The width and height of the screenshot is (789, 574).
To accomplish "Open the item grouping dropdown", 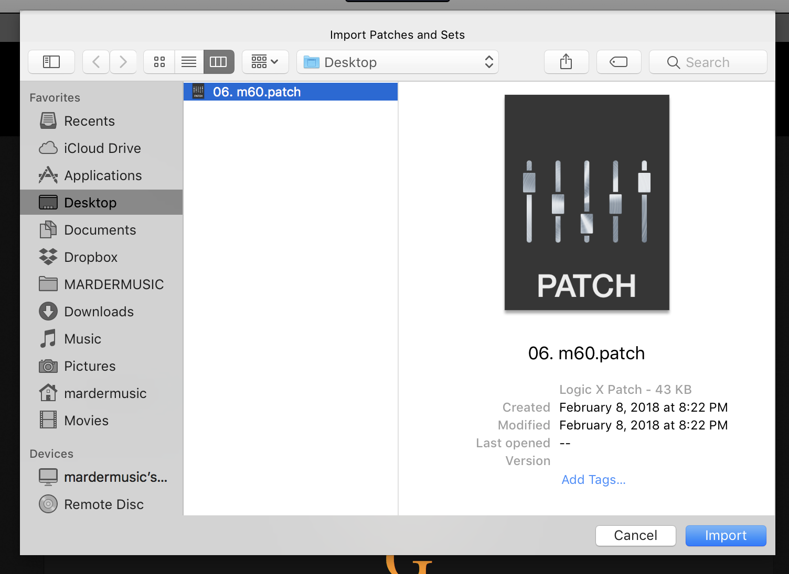I will (265, 62).
